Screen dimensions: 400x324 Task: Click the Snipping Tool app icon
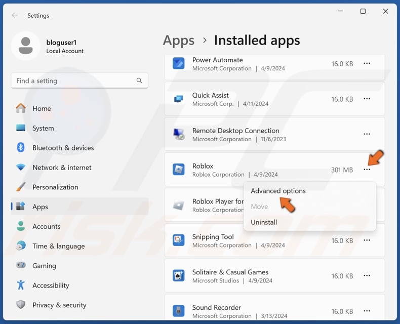click(x=178, y=240)
